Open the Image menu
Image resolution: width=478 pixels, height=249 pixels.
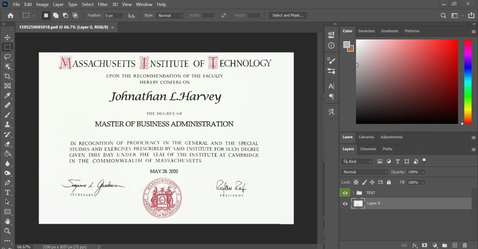[42, 4]
